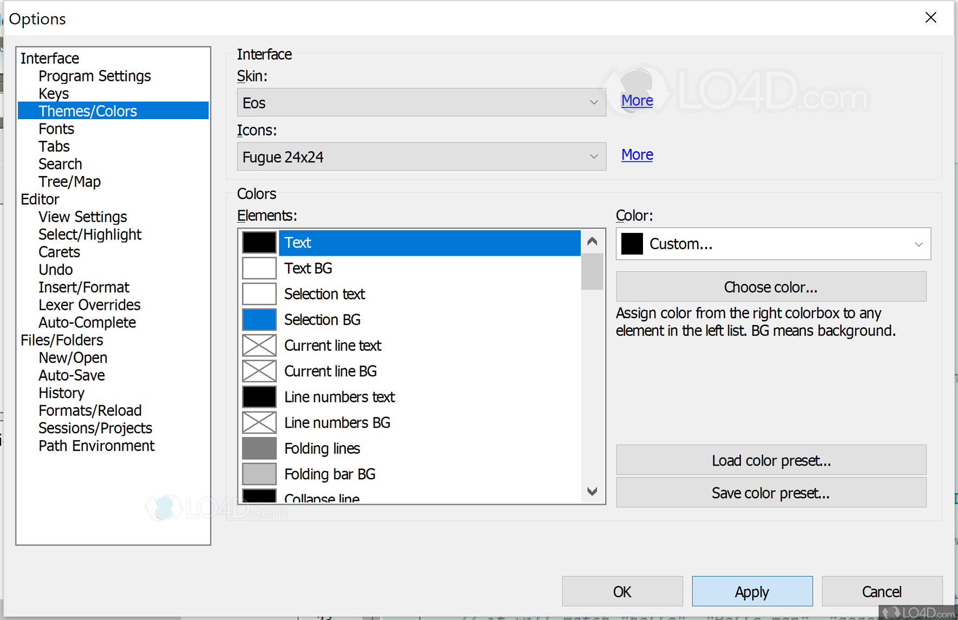This screenshot has width=958, height=620.
Task: Open the Color dropdown showing Custom
Action: pos(773,244)
